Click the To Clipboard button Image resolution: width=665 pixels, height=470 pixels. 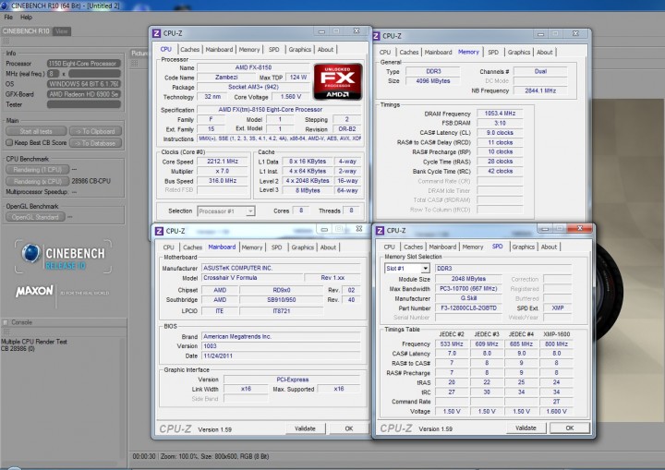point(95,131)
